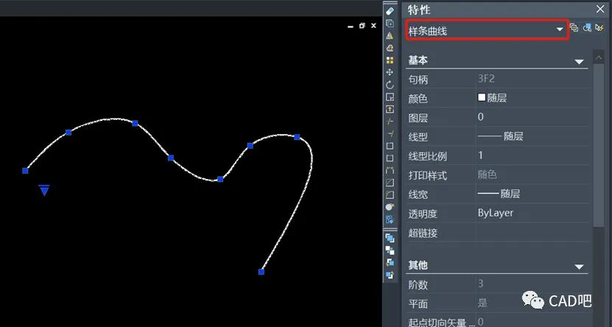
Task: Choose the Move tool icon
Action: click(x=390, y=72)
